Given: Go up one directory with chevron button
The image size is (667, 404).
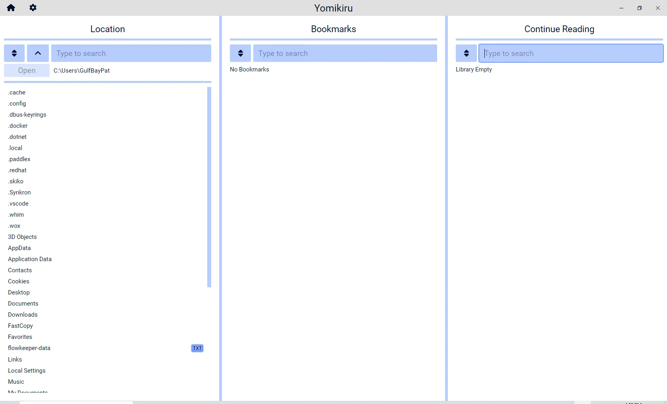Looking at the screenshot, I should pyautogui.click(x=38, y=53).
